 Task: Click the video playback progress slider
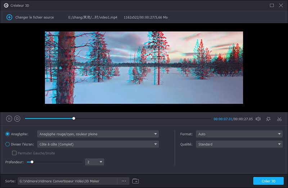[x=118, y=119]
